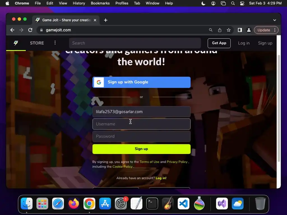The height and width of the screenshot is (215, 287).
Task: Expand the tab search chevron
Action: click(275, 20)
